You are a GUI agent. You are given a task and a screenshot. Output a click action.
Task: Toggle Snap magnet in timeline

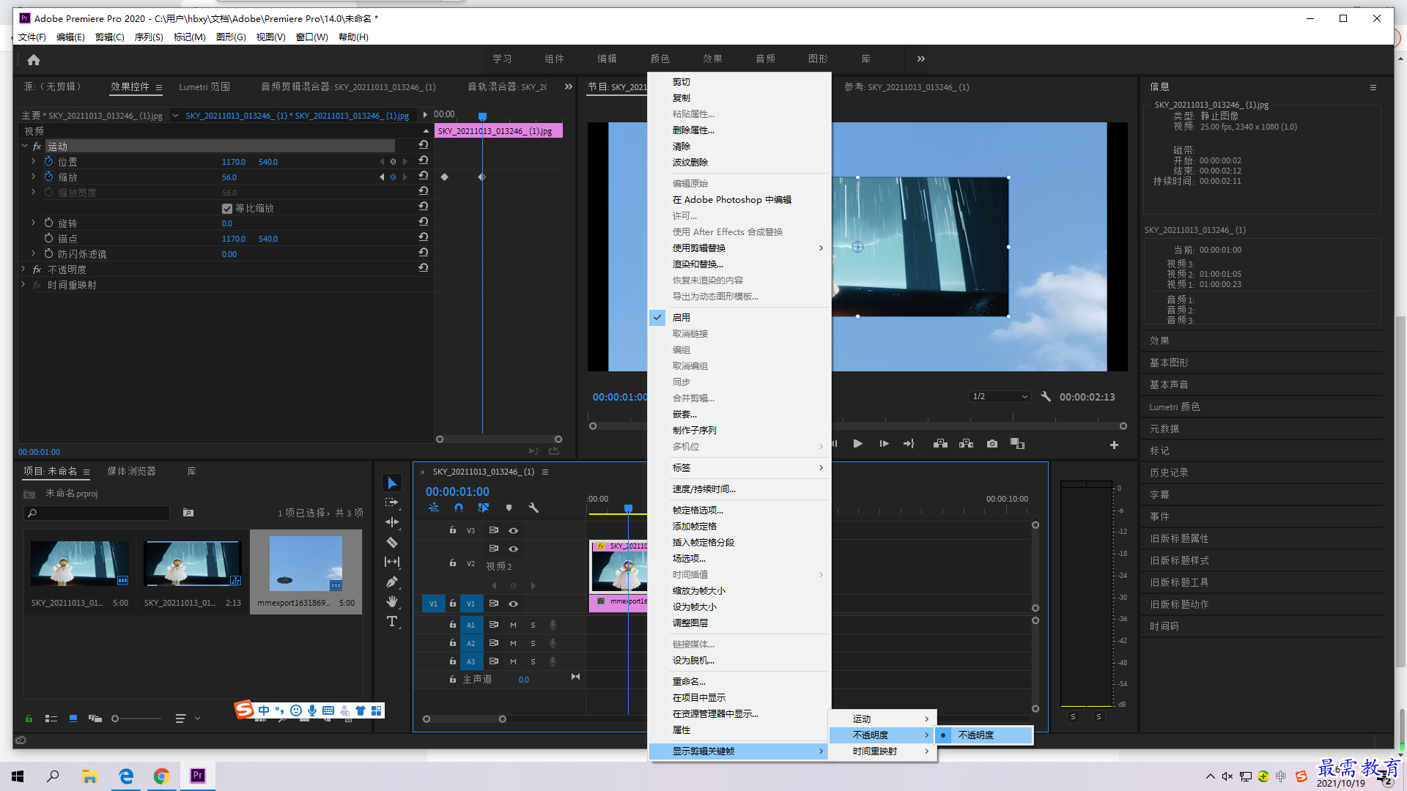459,508
